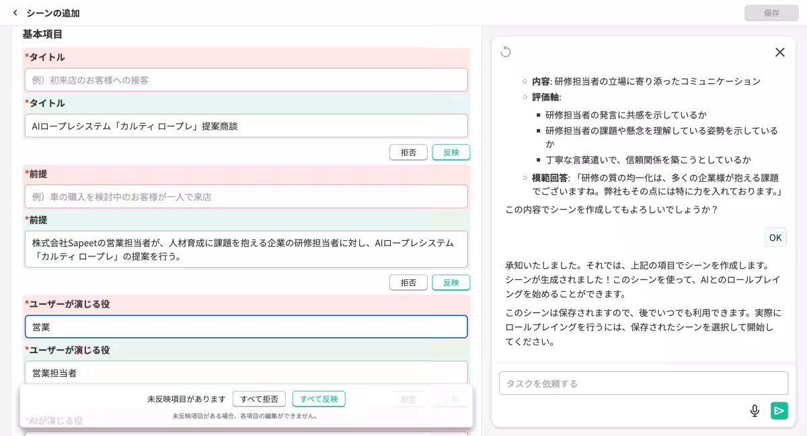
Task: Select the カルティ ロープレ proposal title field
Action: (246, 125)
